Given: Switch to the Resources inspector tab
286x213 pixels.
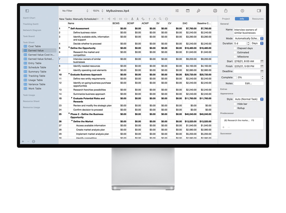Looking at the screenshot, I should coord(258,19).
